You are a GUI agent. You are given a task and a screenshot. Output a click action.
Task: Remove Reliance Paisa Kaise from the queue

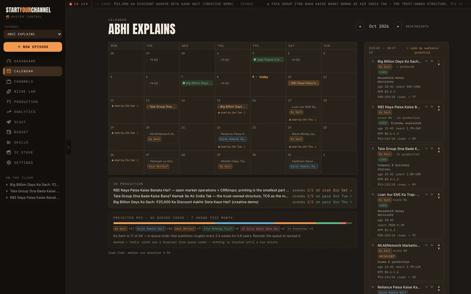coord(432,287)
